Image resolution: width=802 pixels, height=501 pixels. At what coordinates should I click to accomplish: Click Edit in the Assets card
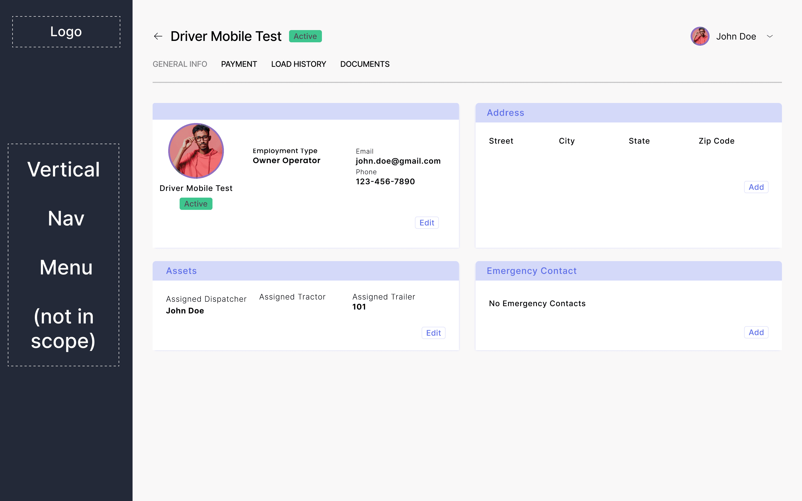tap(433, 333)
